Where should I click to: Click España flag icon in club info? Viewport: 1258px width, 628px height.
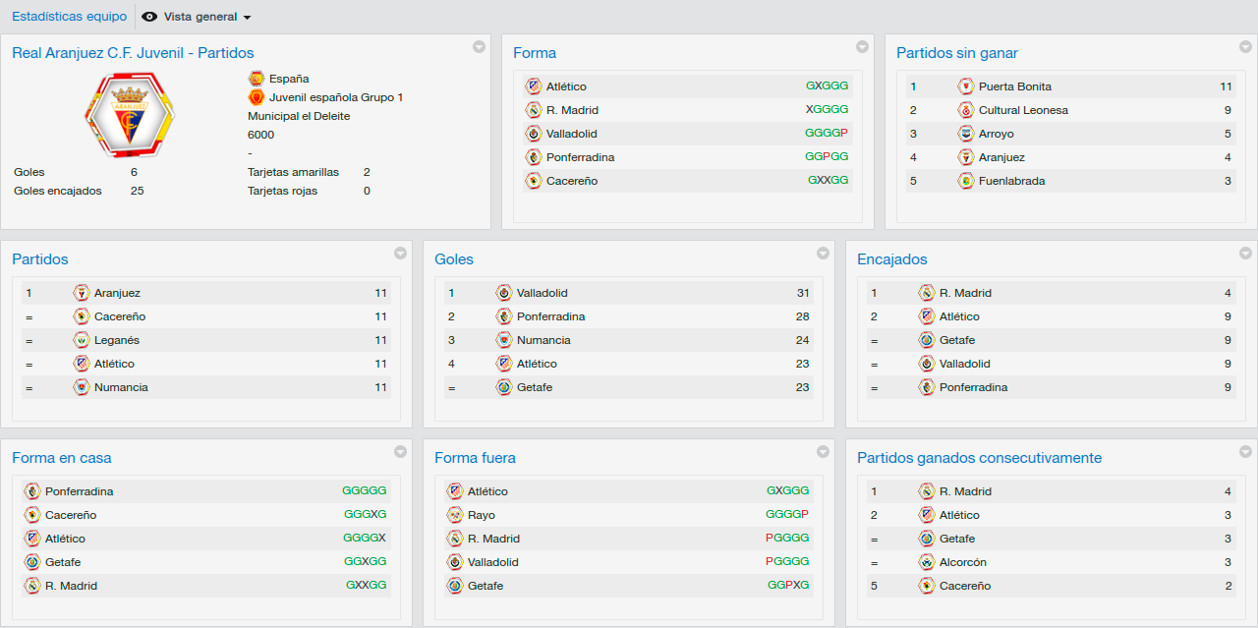point(257,79)
